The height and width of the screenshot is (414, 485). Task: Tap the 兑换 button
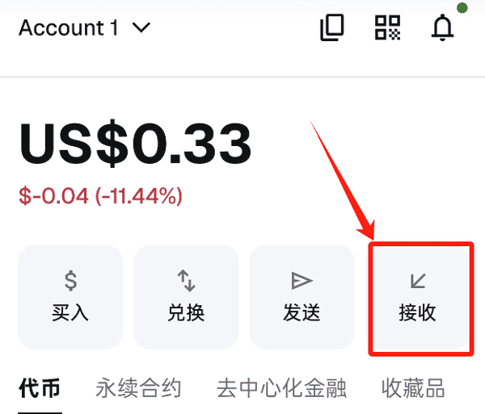(186, 297)
